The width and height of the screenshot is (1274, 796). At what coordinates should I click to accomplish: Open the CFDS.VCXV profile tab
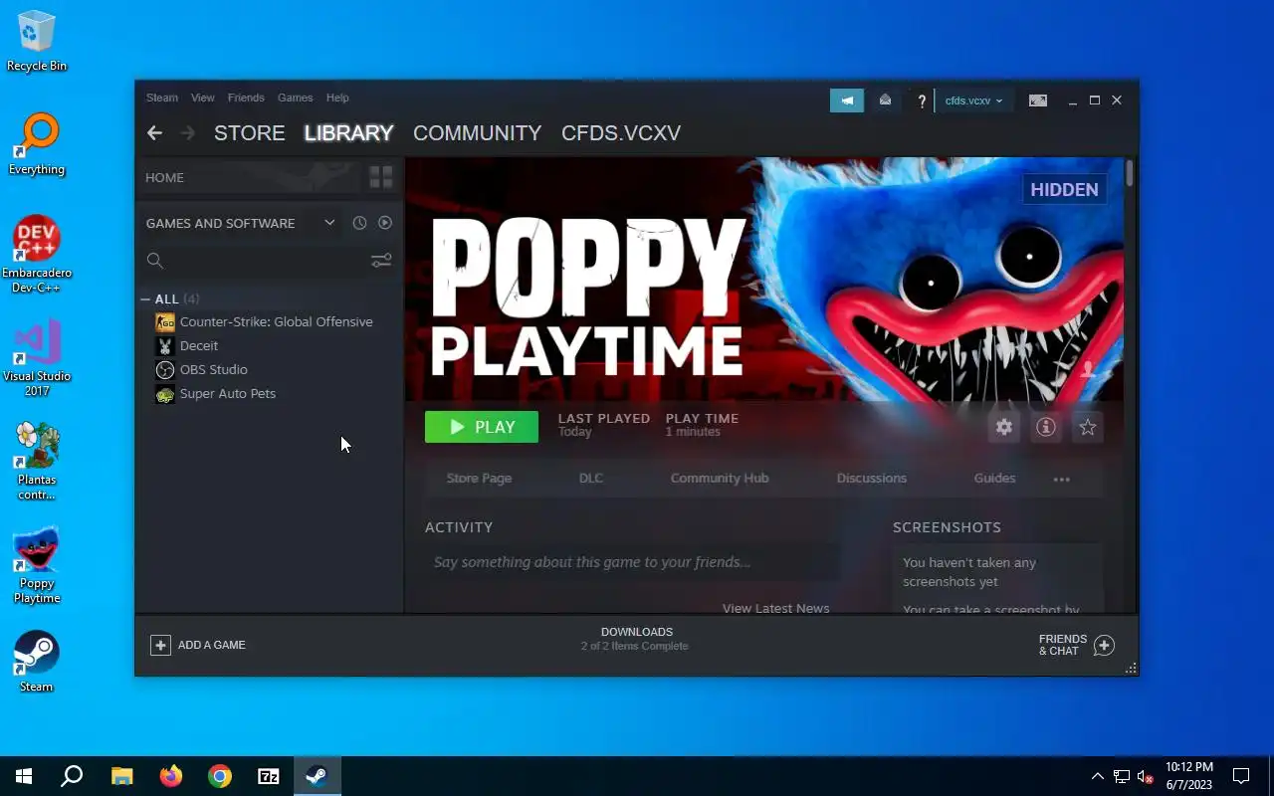pos(621,132)
